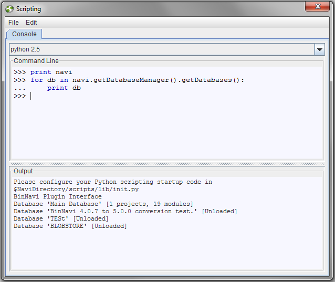Open the Edit menu
This screenshot has height=282, width=335.
tap(31, 23)
